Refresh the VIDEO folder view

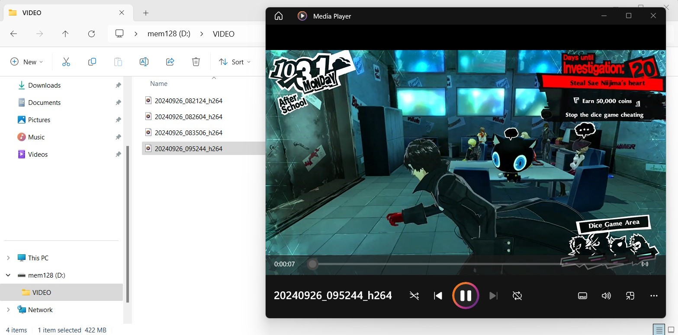coord(91,34)
